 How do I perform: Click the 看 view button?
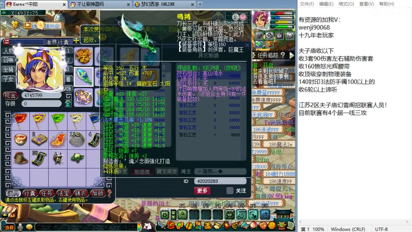pyautogui.click(x=68, y=79)
